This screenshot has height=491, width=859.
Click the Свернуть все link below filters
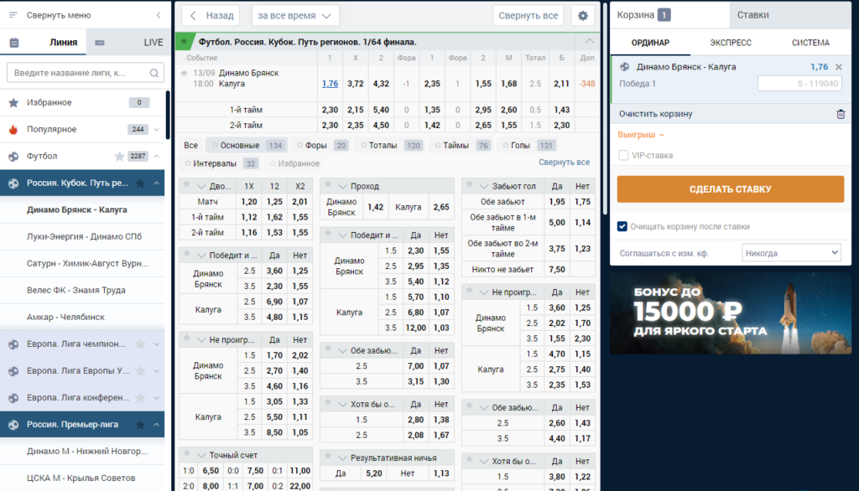coord(564,162)
